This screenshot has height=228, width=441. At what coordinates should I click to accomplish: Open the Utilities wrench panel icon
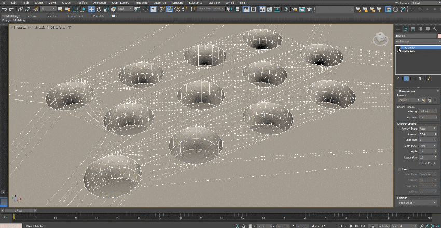pos(435,29)
